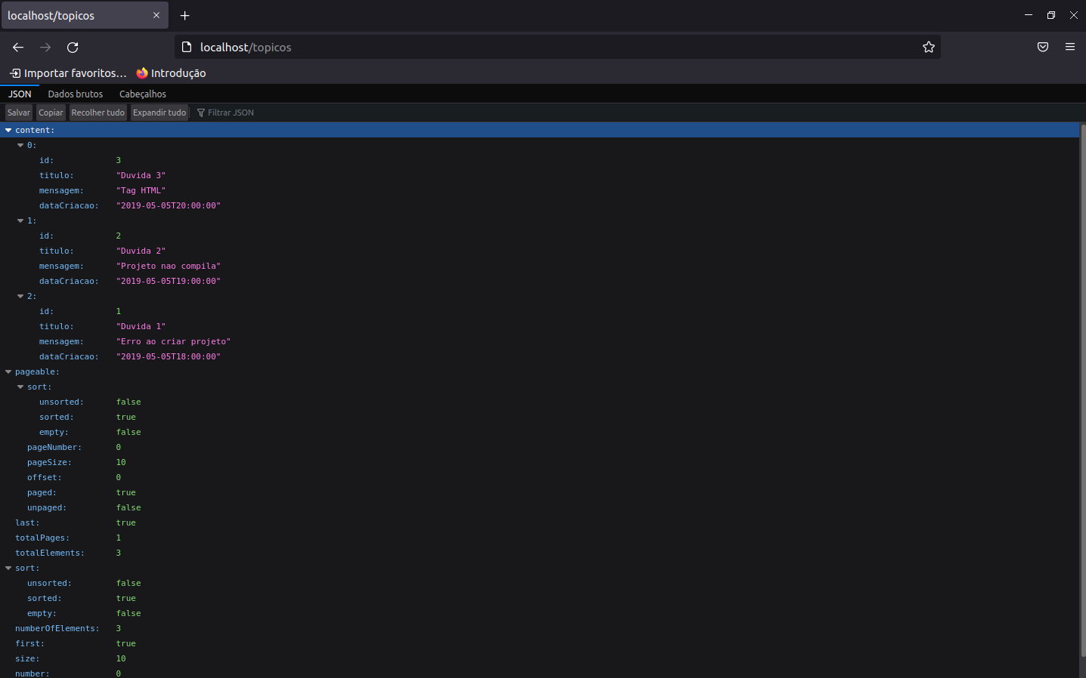The width and height of the screenshot is (1086, 678).
Task: Switch to the JSON tab
Action: [x=20, y=94]
